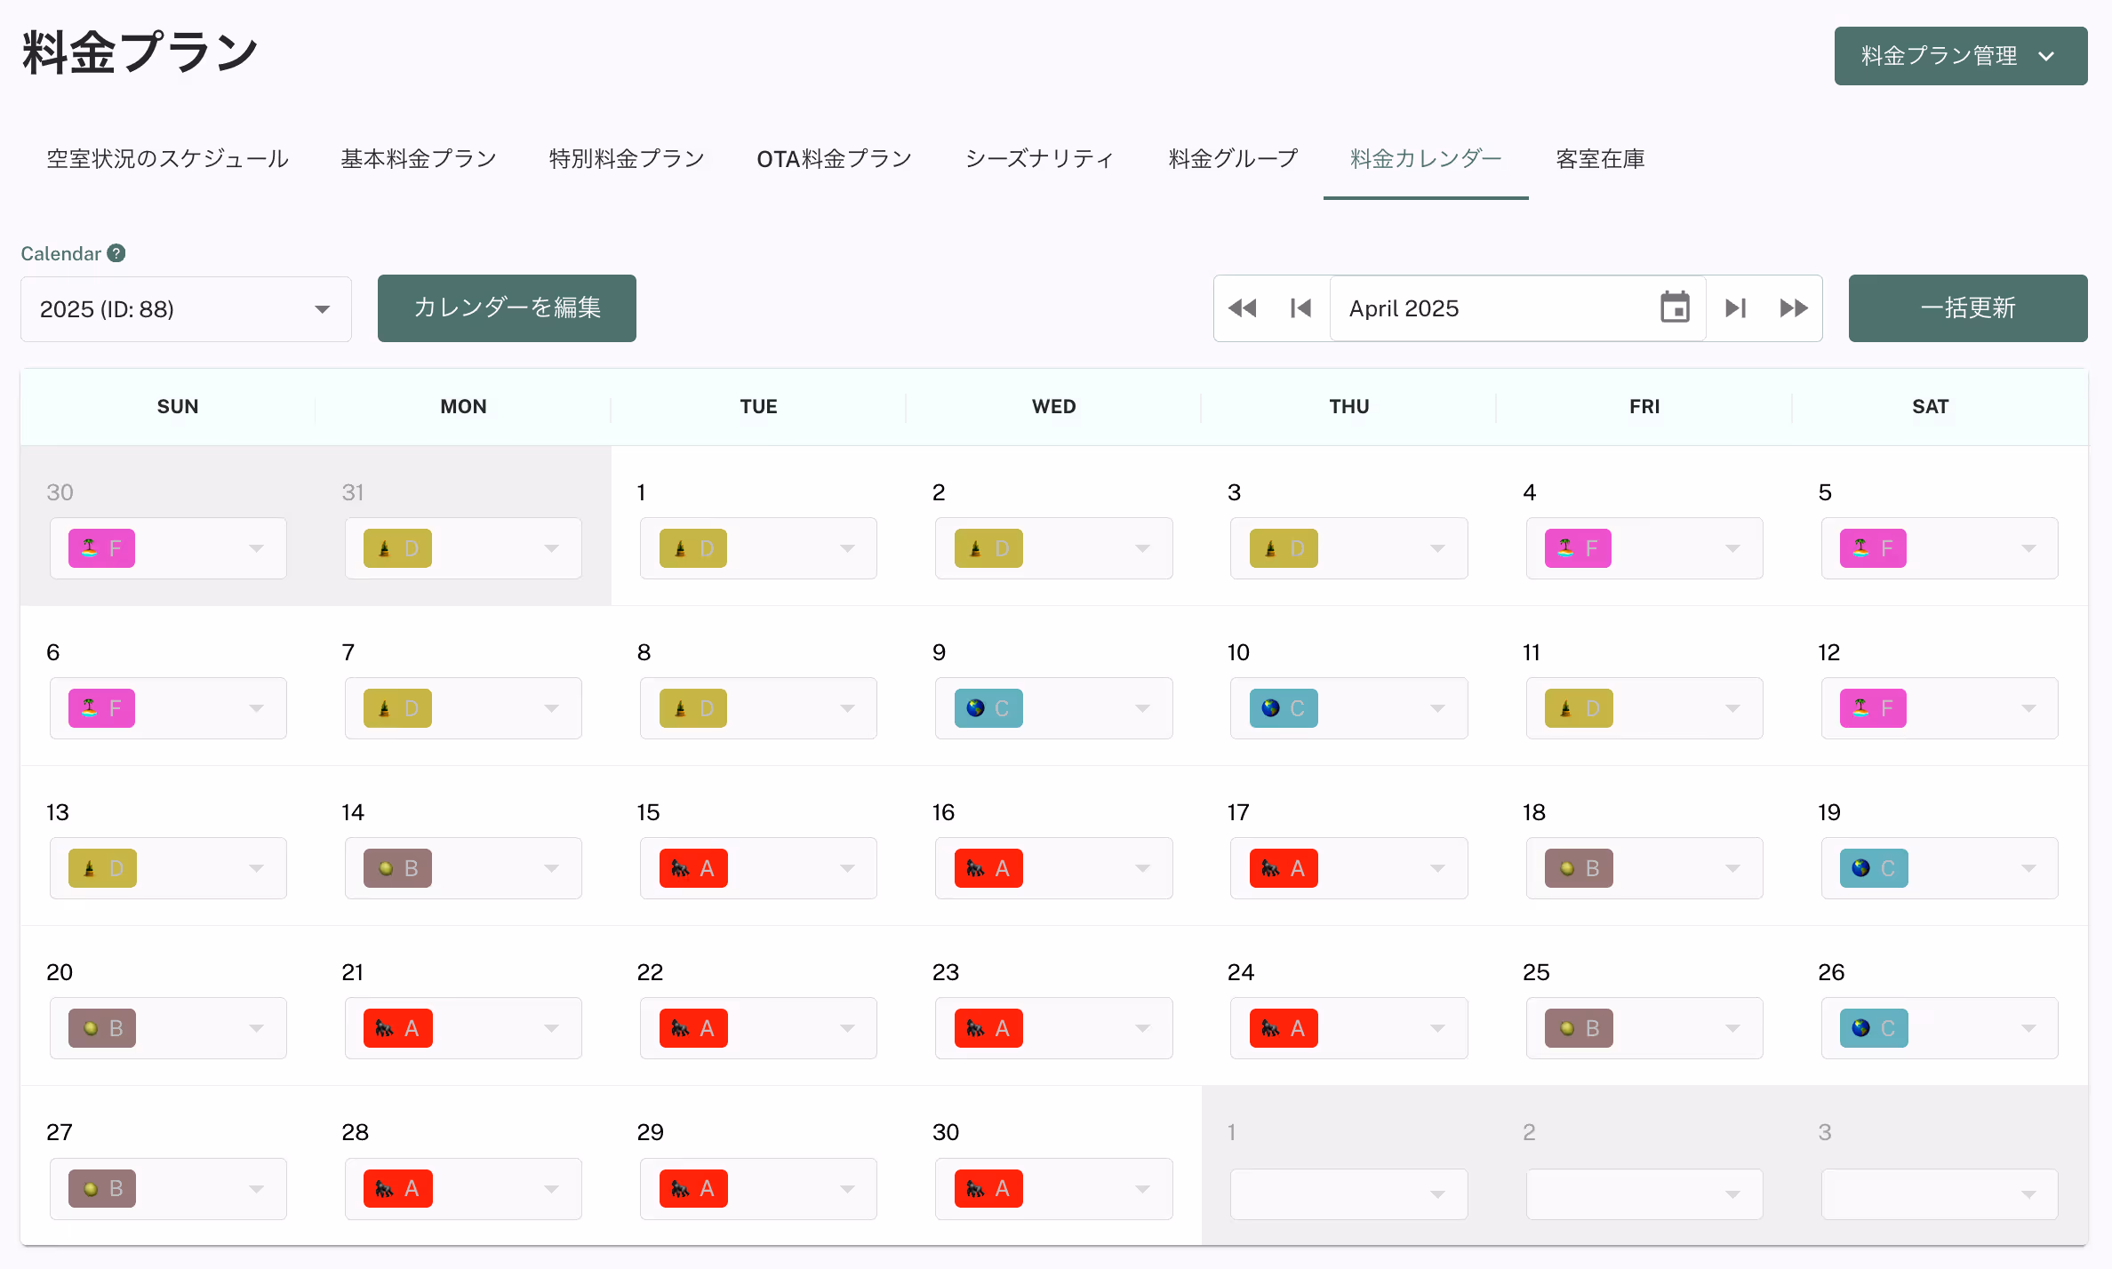
Task: Open the 客室在庫 tab
Action: [x=1600, y=159]
